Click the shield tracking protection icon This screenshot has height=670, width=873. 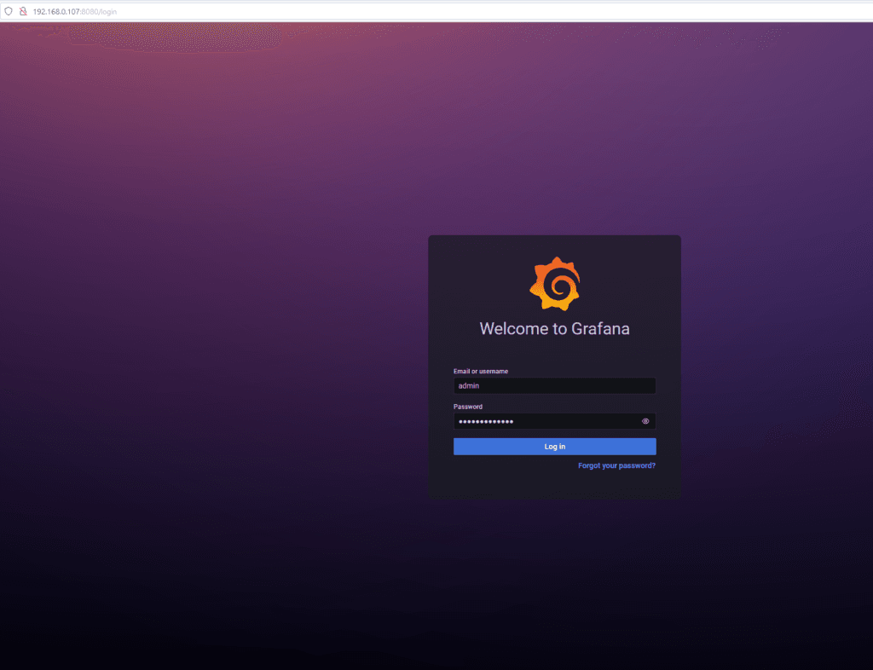click(x=9, y=11)
